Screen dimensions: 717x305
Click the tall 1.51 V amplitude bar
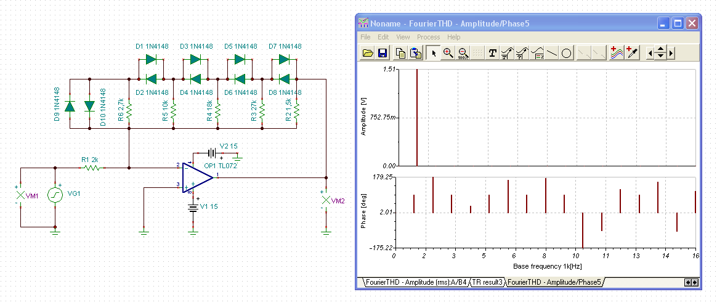417,118
